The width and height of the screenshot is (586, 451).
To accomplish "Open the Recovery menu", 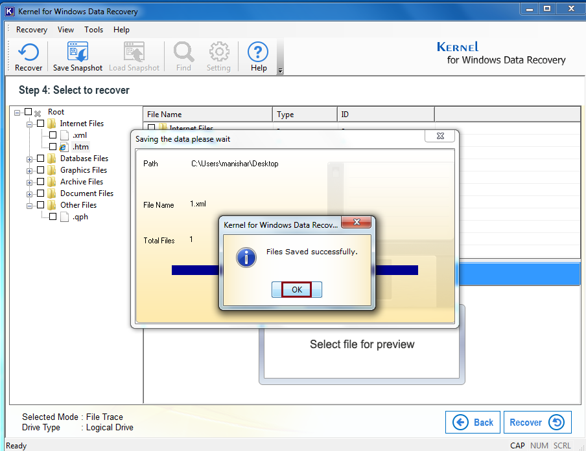I will 32,30.
